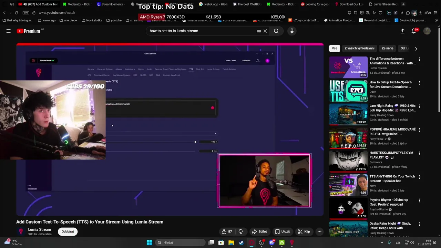Open the Lumia Stream channel name link
Viewport: 441px width, 248px height.
click(40, 229)
